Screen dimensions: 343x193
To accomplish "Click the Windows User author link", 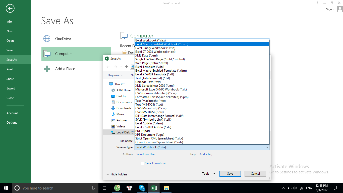I will point(146,154).
